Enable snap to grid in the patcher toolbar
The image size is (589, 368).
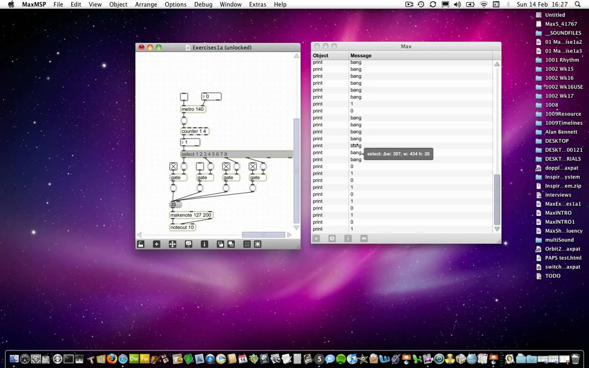pyautogui.click(x=258, y=244)
